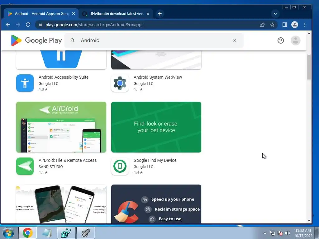The height and width of the screenshot is (239, 319).
Task: Open the rocket app taskbar icon
Action: tap(86, 233)
